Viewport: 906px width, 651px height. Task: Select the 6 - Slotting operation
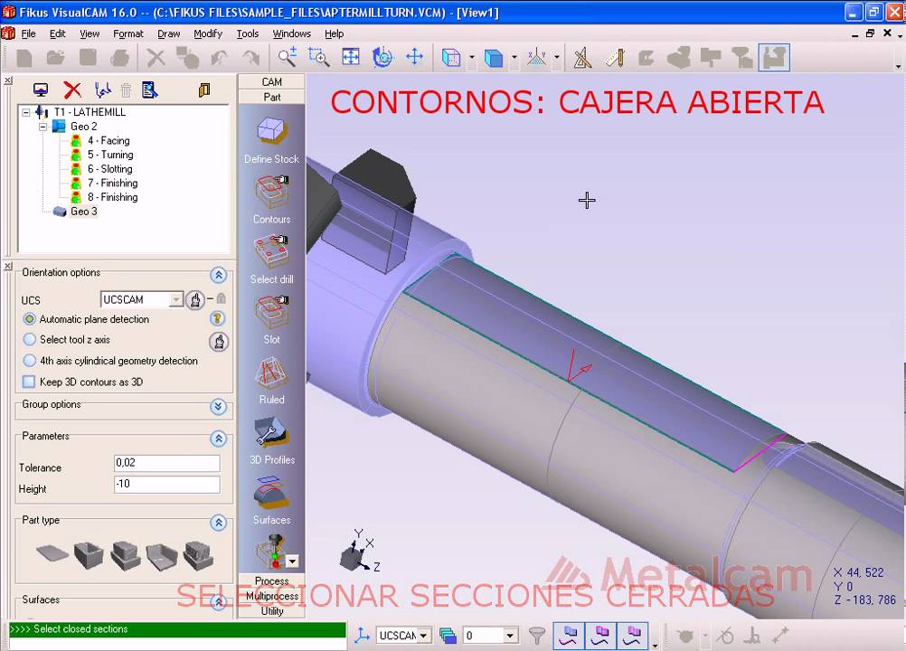coord(109,169)
